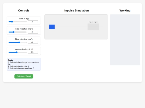
Task: Click the empty Working output panel
Action: tap(125, 40)
